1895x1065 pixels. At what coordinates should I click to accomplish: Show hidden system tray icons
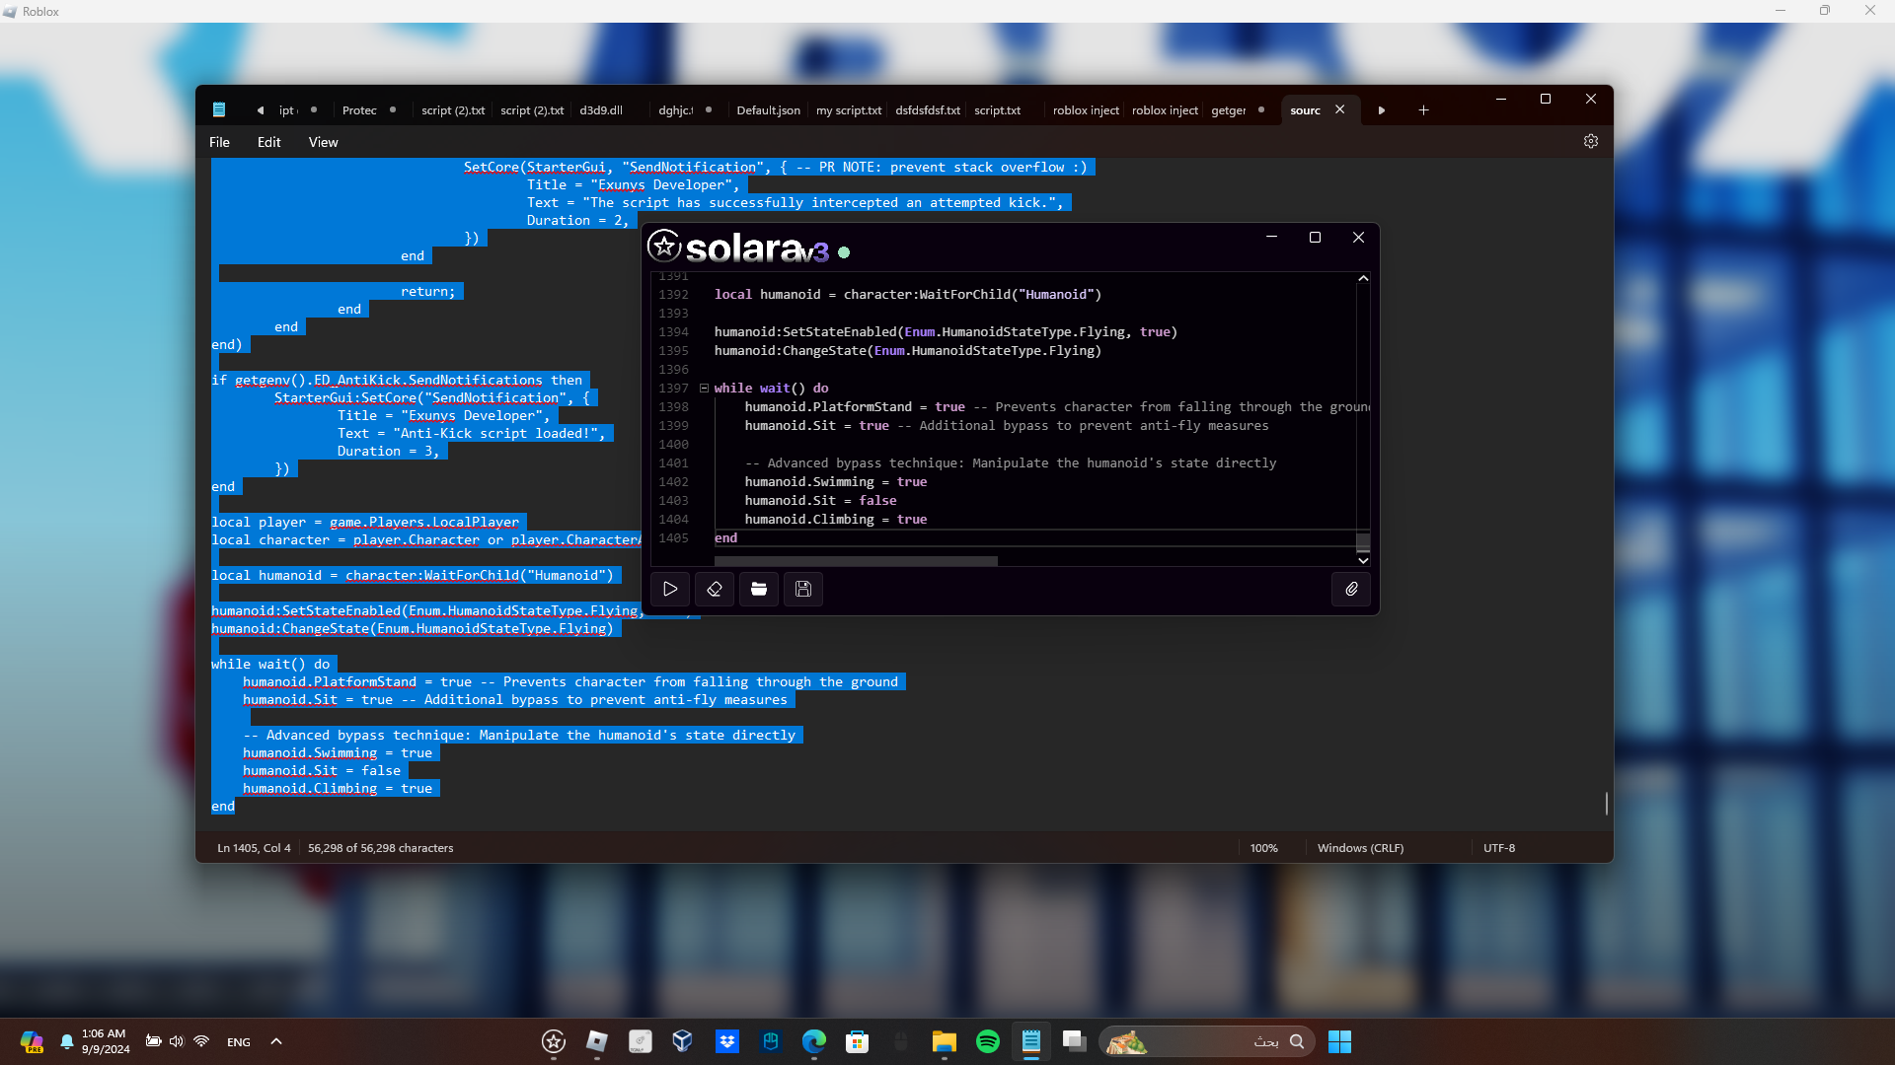pyautogui.click(x=276, y=1041)
